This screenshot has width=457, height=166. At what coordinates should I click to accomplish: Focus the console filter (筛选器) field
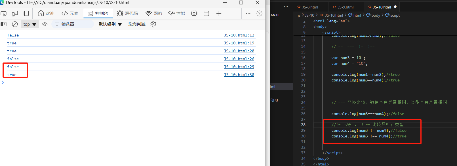[x=73, y=24]
